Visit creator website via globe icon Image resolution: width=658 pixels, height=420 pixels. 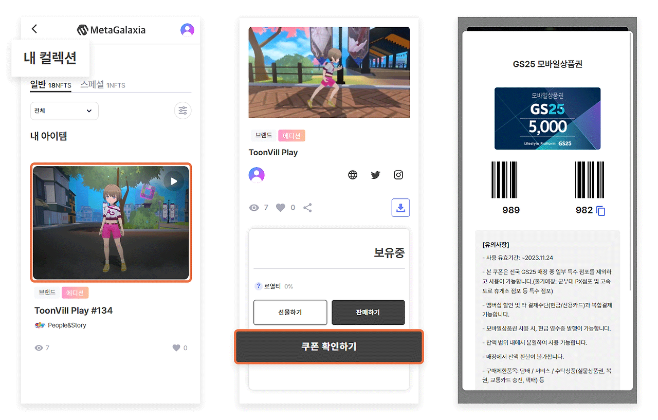click(x=352, y=174)
